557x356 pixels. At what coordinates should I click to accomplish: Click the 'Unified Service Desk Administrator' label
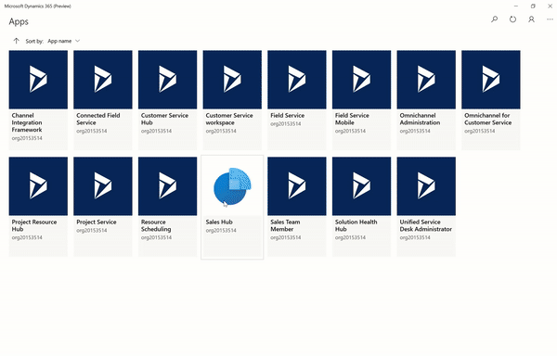426,225
